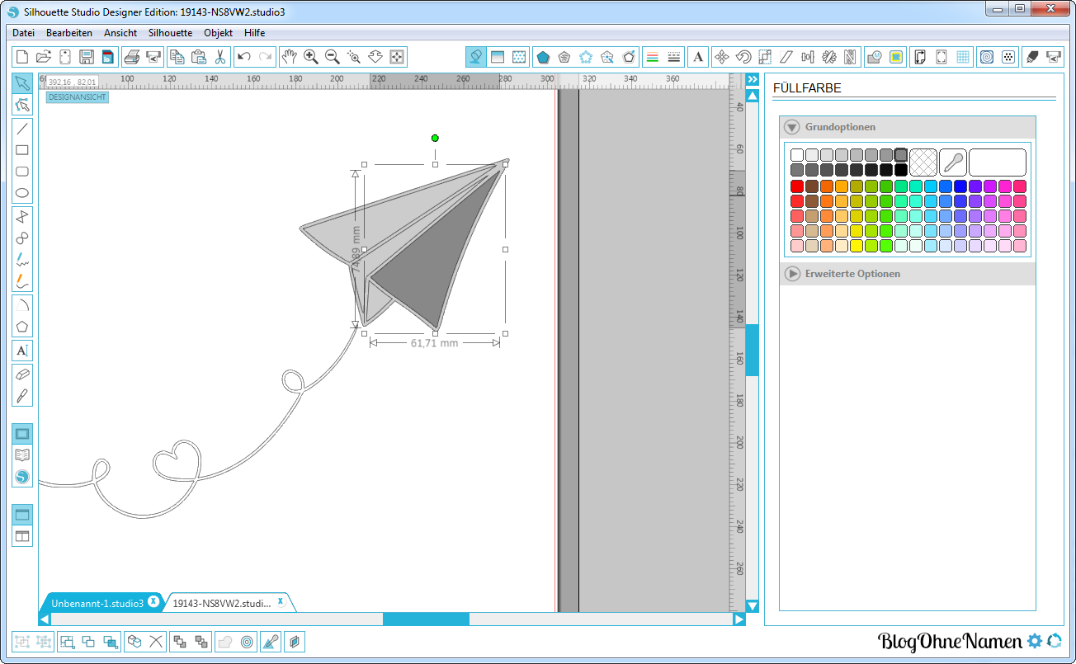Open the Objekt menu
The image size is (1076, 664).
point(218,33)
